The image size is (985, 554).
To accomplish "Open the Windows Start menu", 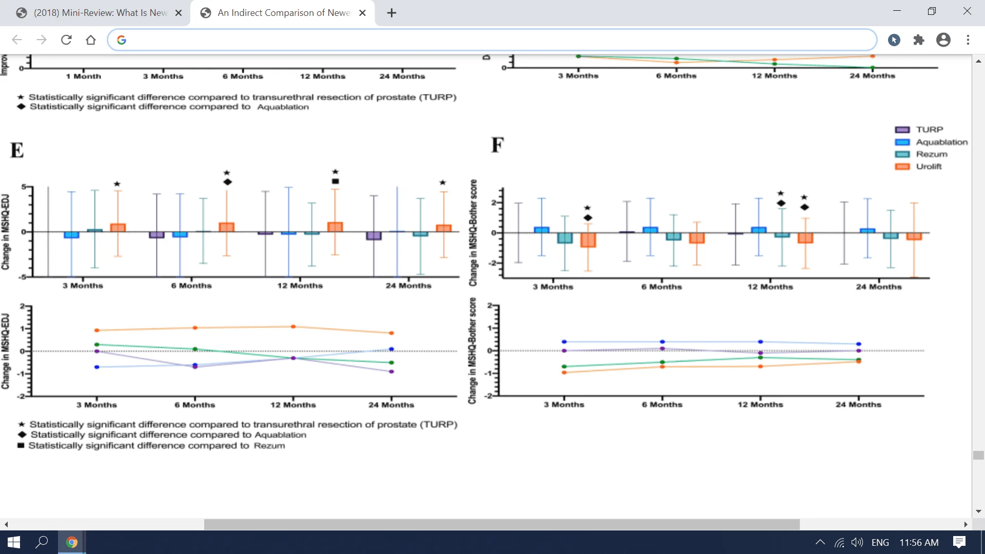I will (14, 542).
